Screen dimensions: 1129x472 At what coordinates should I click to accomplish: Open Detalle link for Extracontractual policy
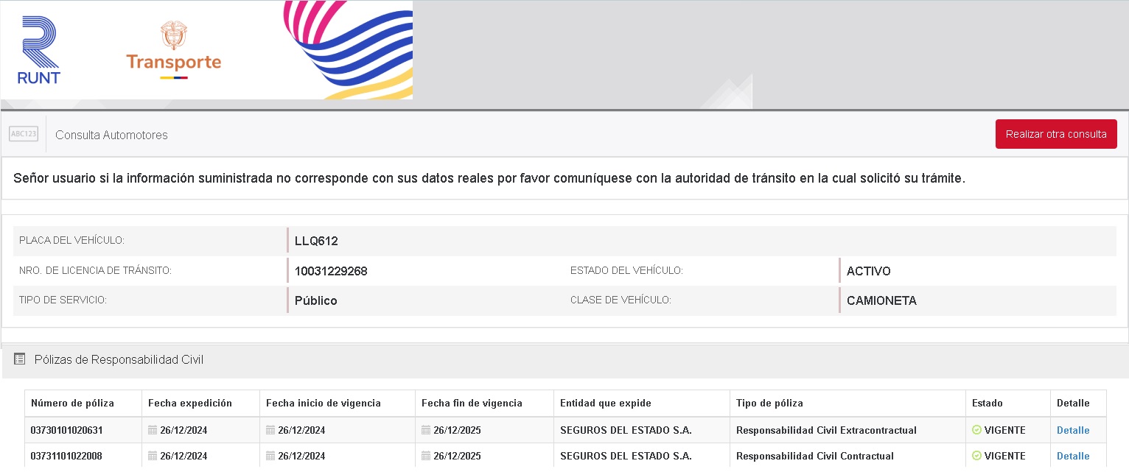(x=1072, y=430)
